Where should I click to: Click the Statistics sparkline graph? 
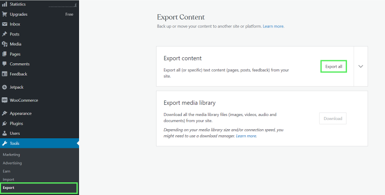(x=63, y=5)
